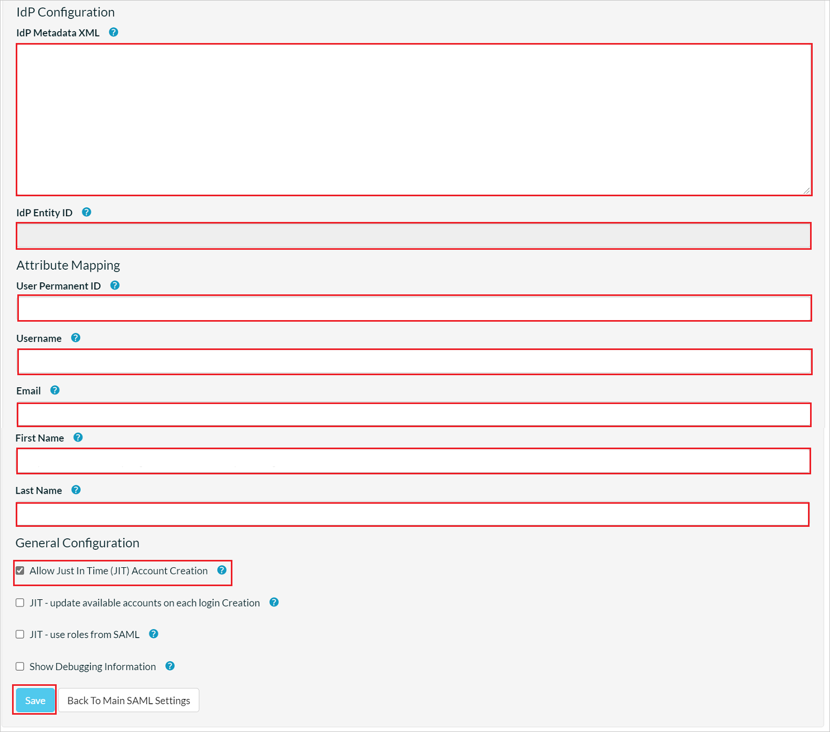This screenshot has width=830, height=732.
Task: Select the Attribute Mapping heading text
Action: [x=68, y=265]
